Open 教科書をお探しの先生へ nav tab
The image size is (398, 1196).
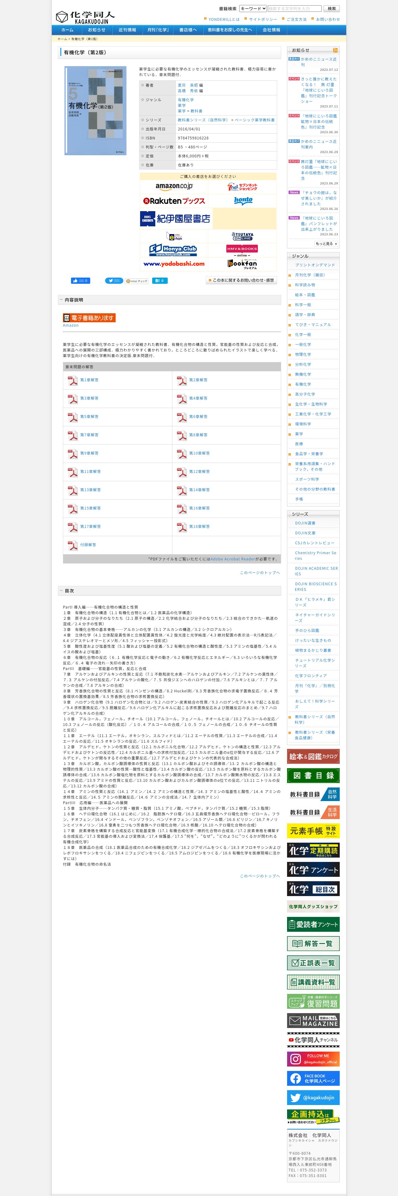tap(230, 30)
